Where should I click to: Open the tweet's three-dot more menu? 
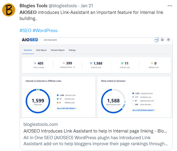click(170, 6)
